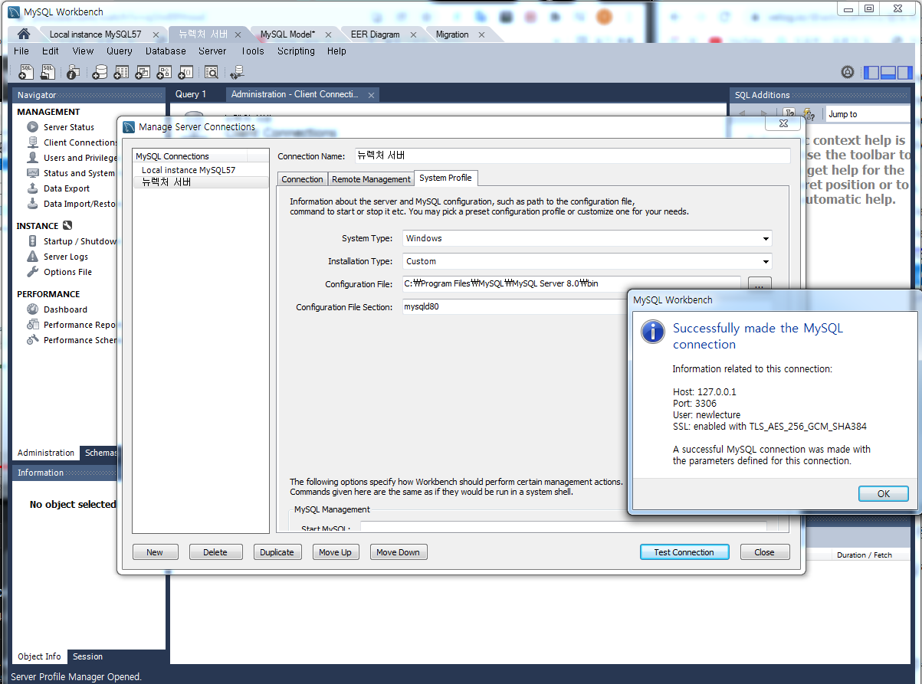Switch to the Schemas tab in Navigator
Image resolution: width=922 pixels, height=684 pixels.
(100, 453)
